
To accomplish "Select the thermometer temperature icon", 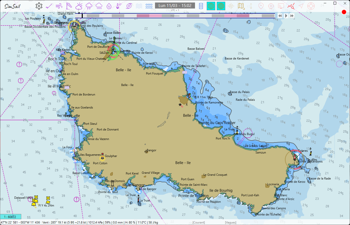I will (119, 6).
